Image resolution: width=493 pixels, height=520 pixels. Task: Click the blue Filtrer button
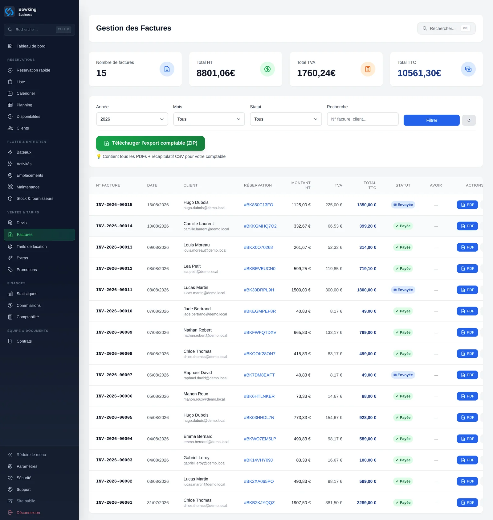[431, 120]
